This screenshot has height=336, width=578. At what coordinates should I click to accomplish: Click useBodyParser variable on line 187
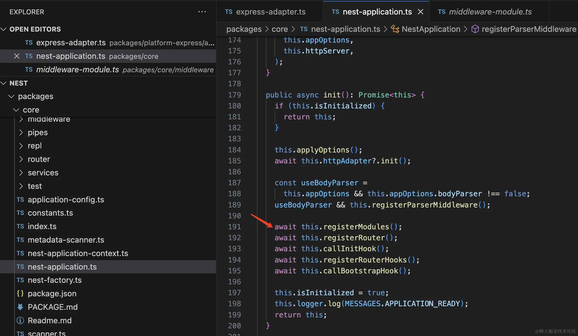[x=329, y=183]
